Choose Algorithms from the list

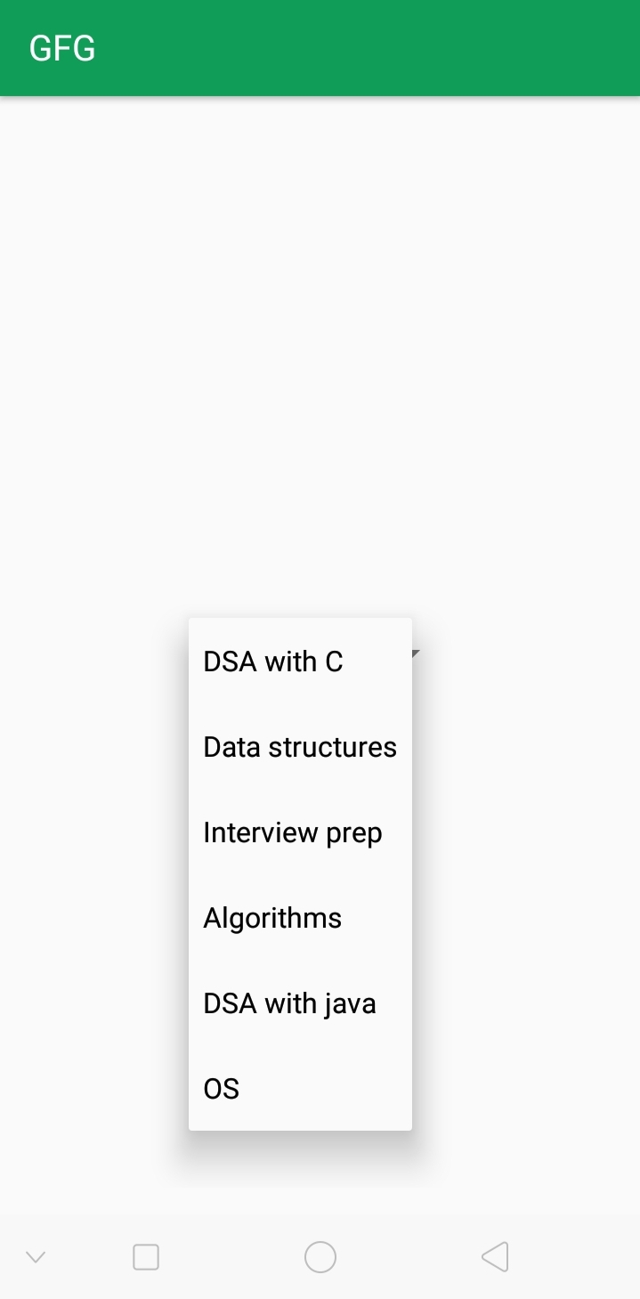click(x=272, y=918)
